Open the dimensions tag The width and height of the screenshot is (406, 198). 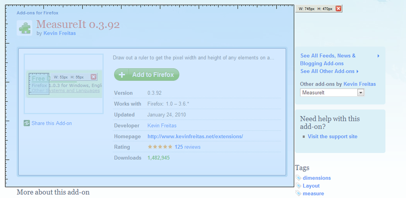pyautogui.click(x=317, y=178)
